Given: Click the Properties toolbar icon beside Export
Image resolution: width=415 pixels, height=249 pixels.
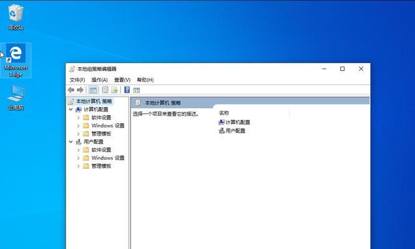Looking at the screenshot, I should pyautogui.click(x=105, y=90).
